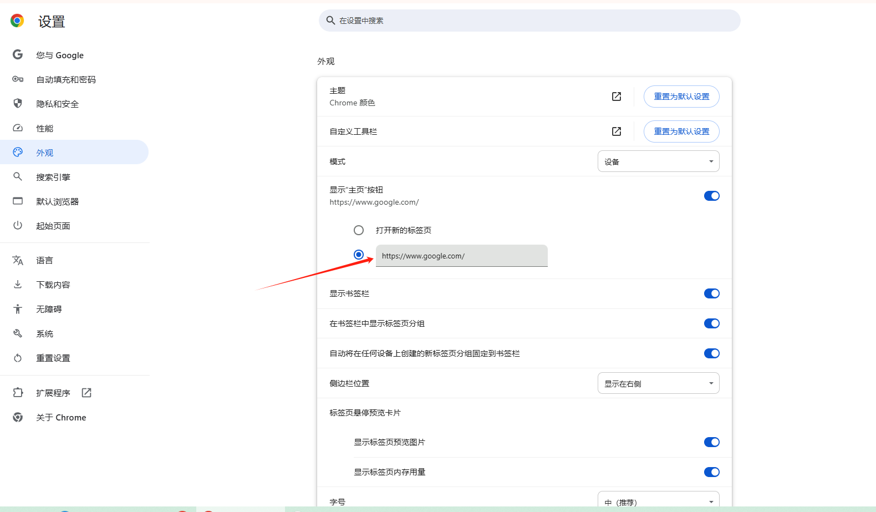The width and height of the screenshot is (876, 512).
Task: Click the 主题 Chrome 颜色 row text
Action: (x=352, y=97)
